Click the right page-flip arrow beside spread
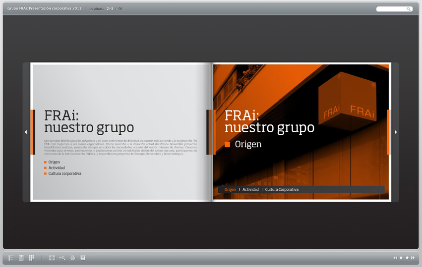Screen dimensions: 422x267 (x=396, y=132)
